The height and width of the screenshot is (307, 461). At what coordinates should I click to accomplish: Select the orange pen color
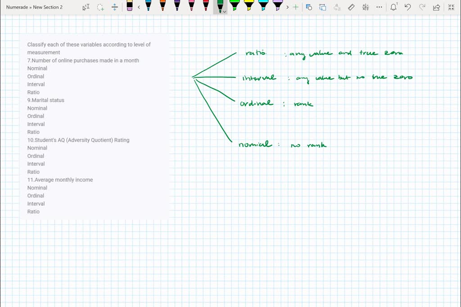(163, 7)
